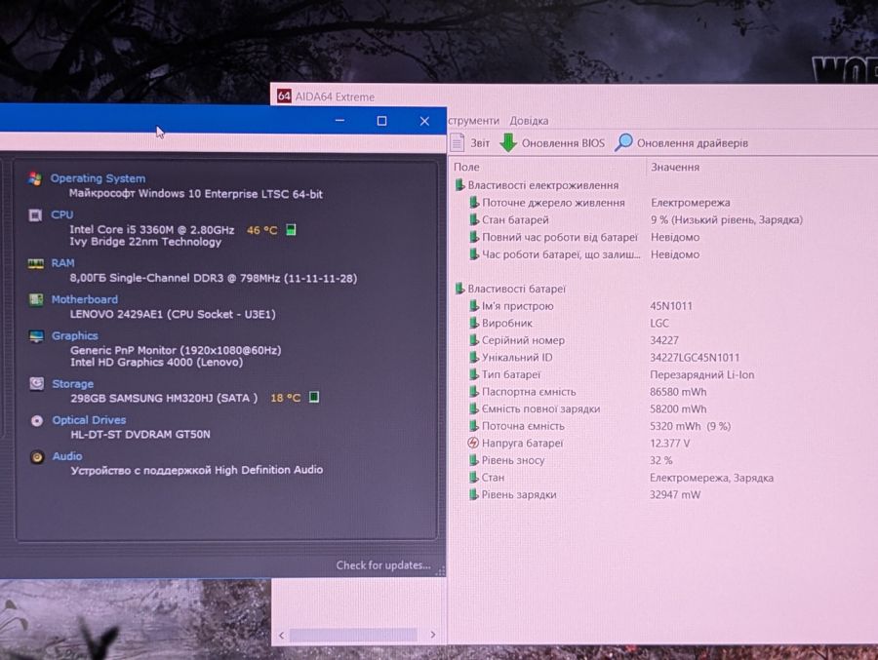Click the Graphics monitor icon
The height and width of the screenshot is (660, 878).
pyautogui.click(x=36, y=336)
